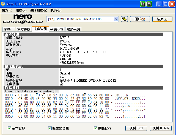The image size is (176, 135).
Task: Click the 燒錄器資訊 label
Action: pyautogui.click(x=14, y=81)
